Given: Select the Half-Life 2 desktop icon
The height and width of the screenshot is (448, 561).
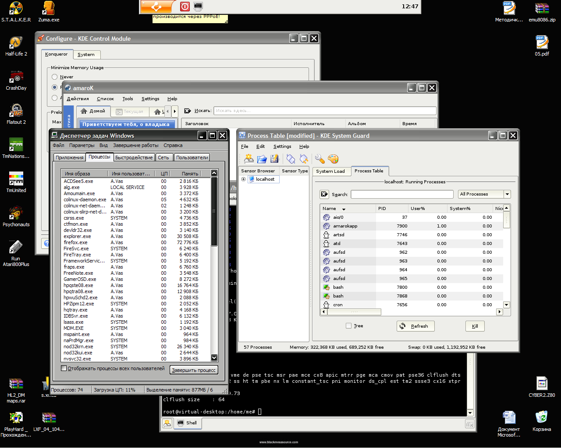Looking at the screenshot, I should (x=16, y=46).
